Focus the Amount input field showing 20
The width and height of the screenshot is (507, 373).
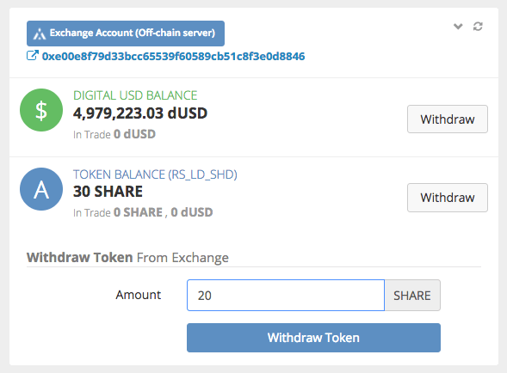coord(286,295)
